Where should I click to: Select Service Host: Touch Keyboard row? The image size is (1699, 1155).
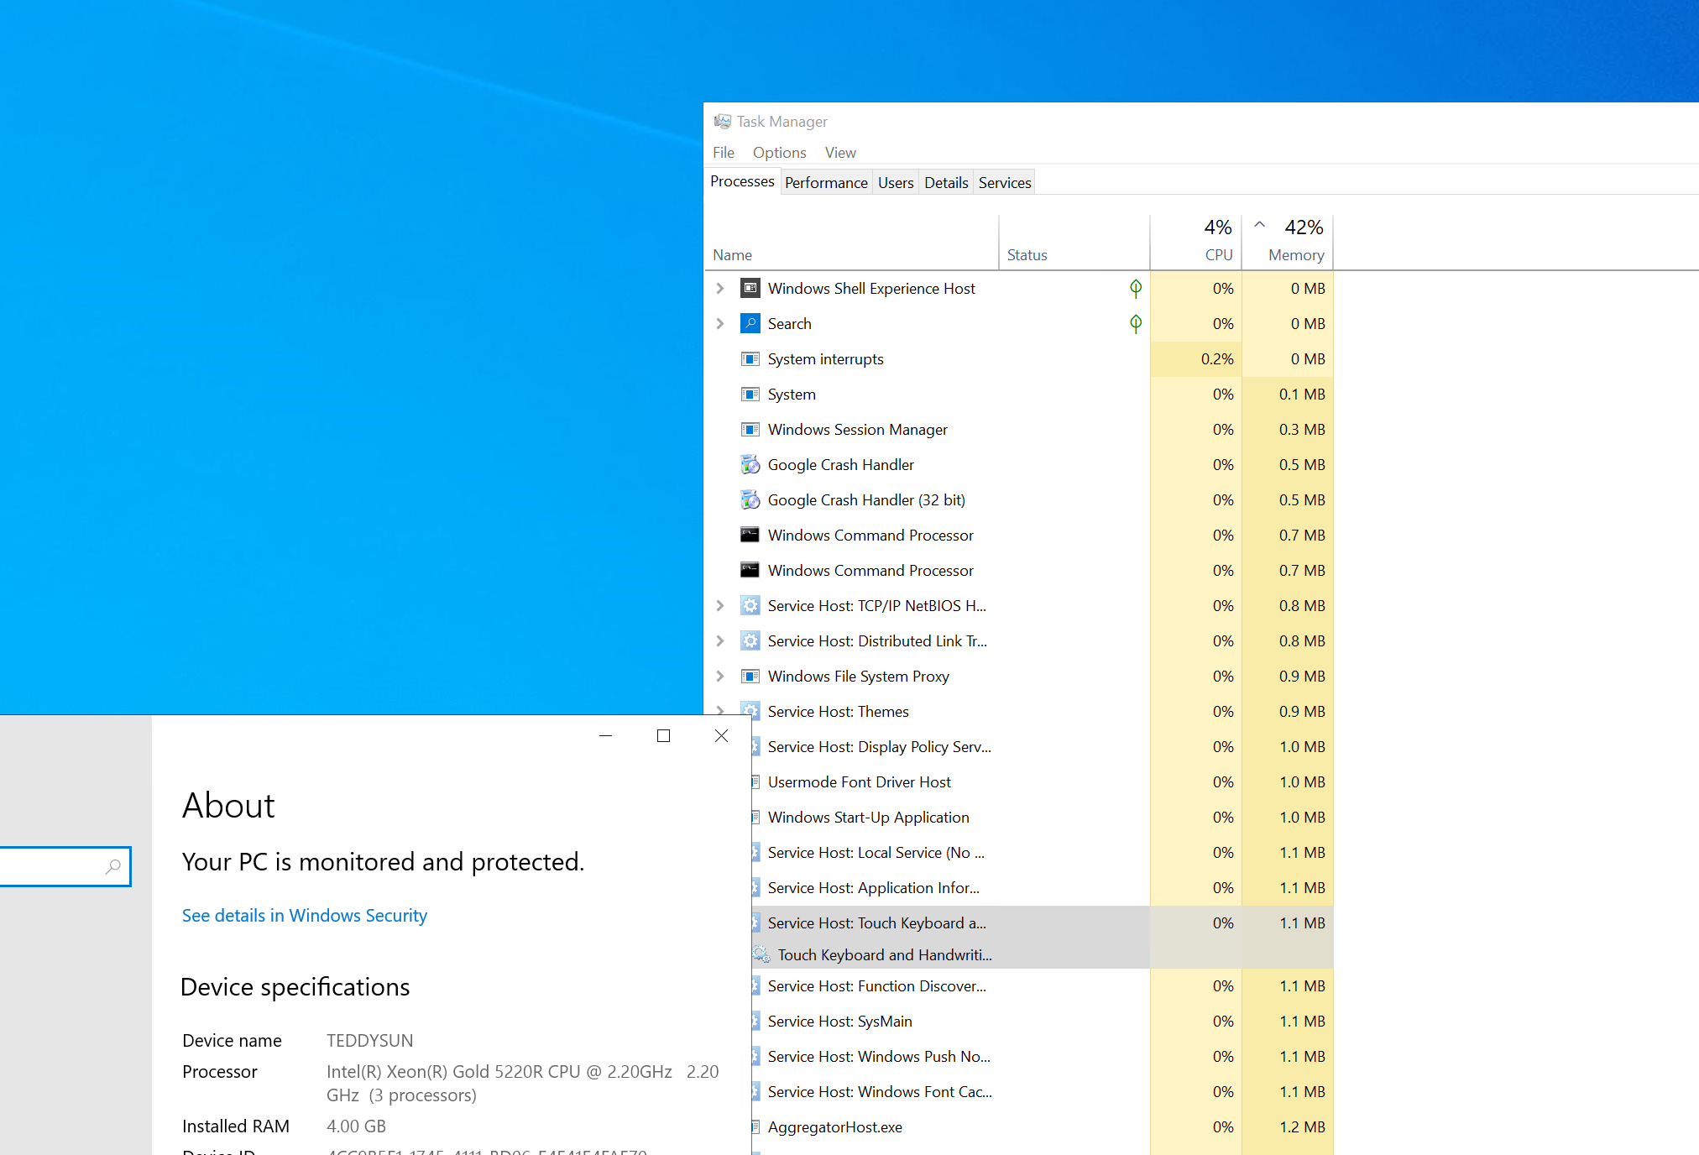tap(1042, 922)
